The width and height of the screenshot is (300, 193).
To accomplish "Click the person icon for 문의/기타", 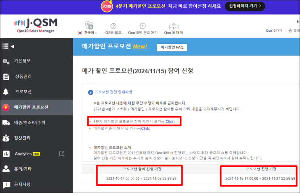I will coord(6,169).
